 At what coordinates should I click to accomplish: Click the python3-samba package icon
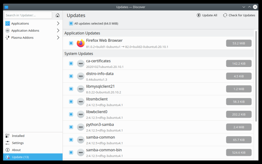click(81, 127)
